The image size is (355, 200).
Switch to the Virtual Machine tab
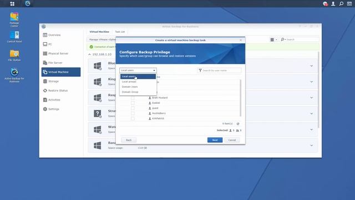(x=99, y=32)
